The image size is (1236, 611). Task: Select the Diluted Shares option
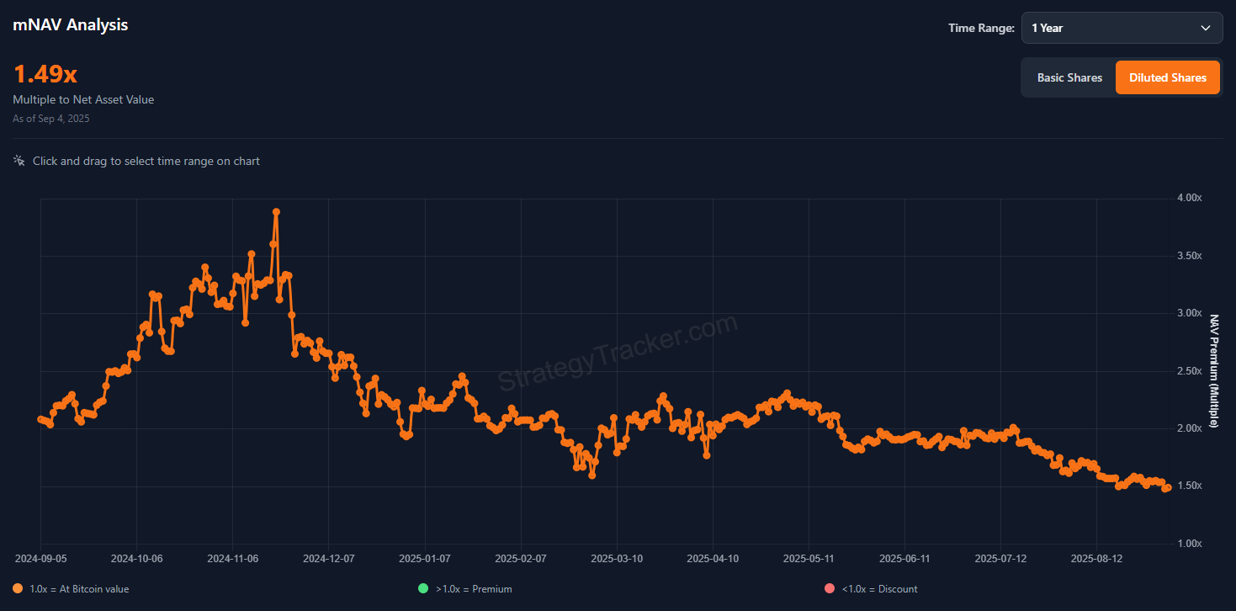point(1167,77)
